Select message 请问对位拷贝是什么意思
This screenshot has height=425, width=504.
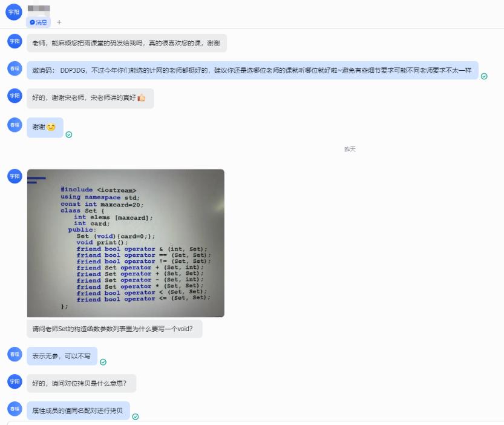click(81, 383)
